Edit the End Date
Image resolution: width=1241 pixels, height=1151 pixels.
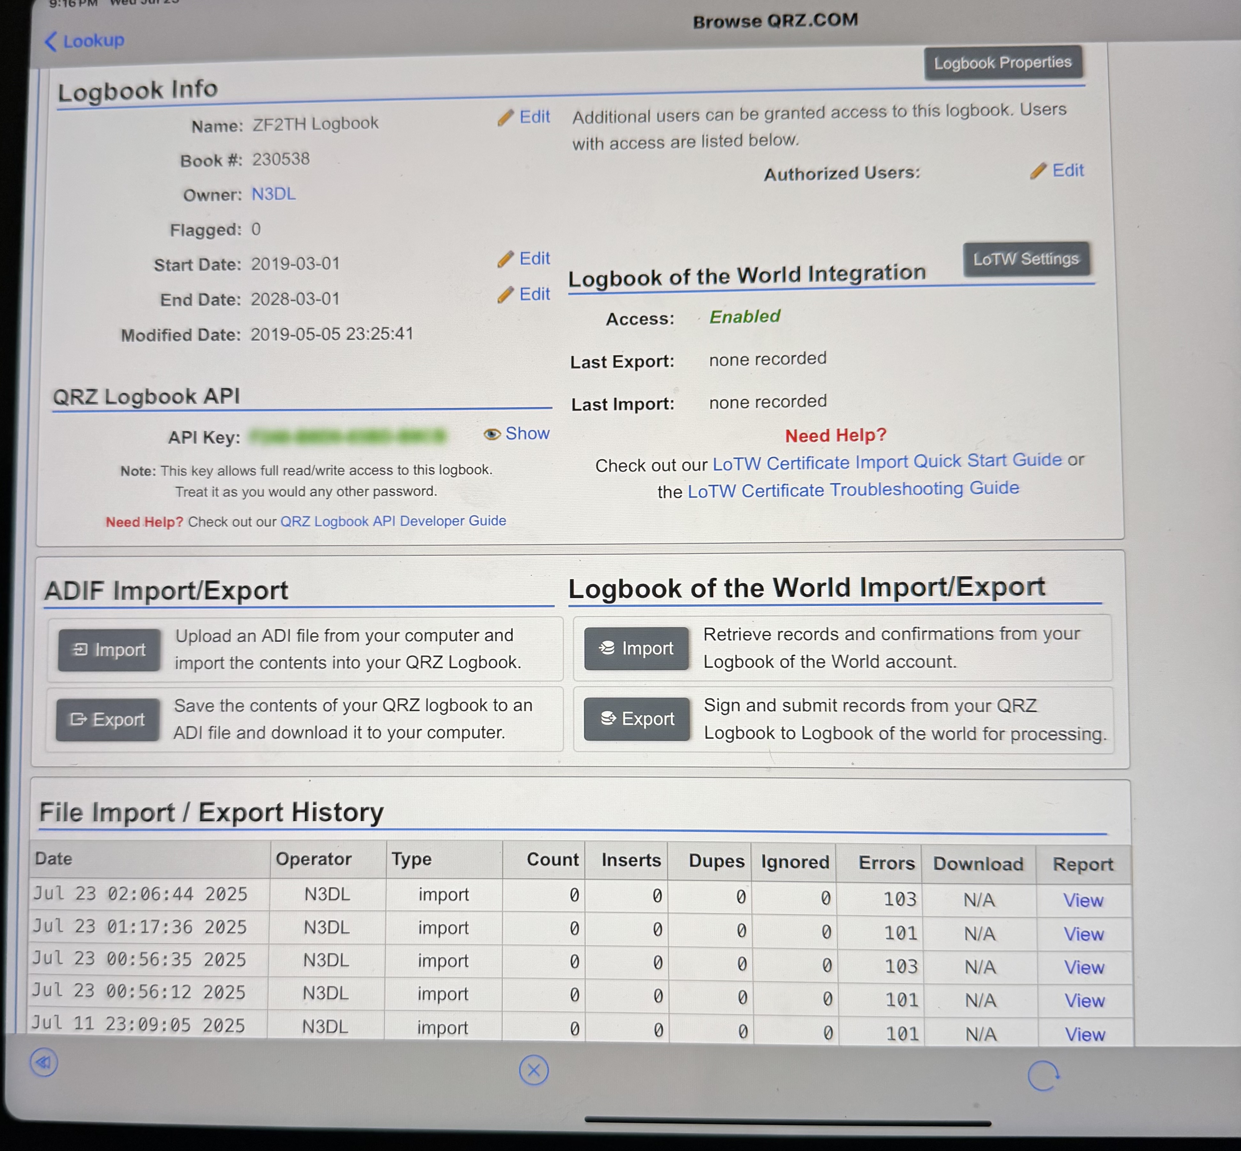click(524, 294)
